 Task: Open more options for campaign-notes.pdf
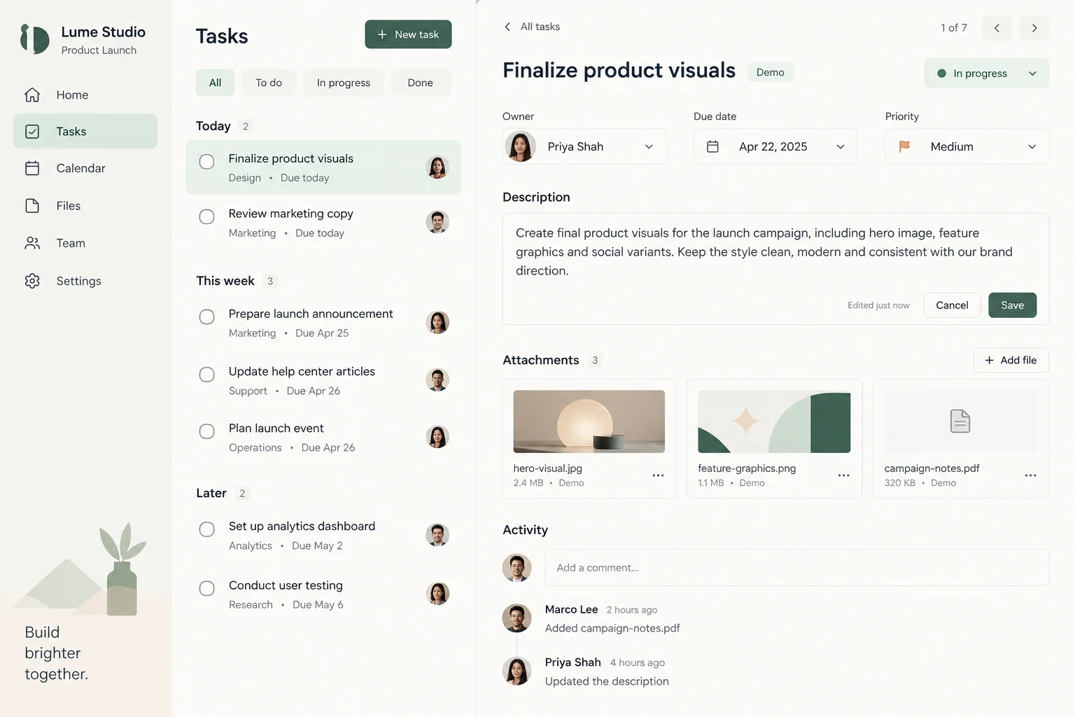[x=1030, y=475]
